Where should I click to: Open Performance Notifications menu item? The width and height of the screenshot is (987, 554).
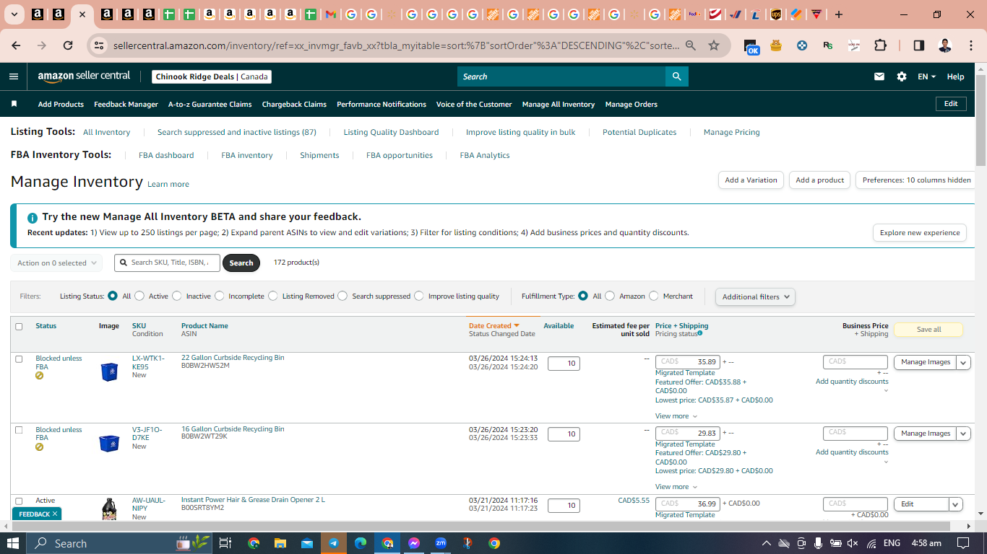[382, 104]
